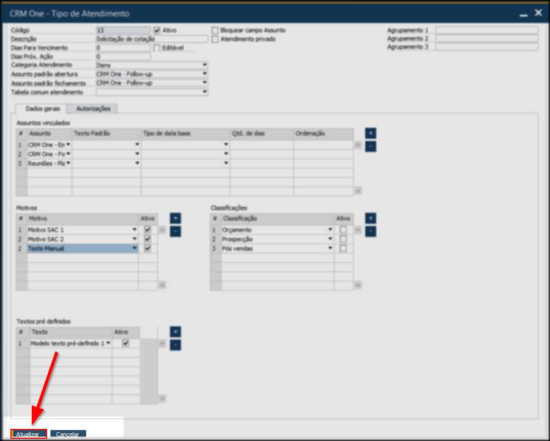Click the Atualizar button
This screenshot has height=441, width=550.
(x=28, y=434)
